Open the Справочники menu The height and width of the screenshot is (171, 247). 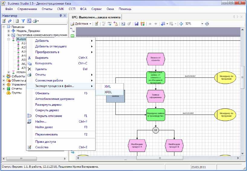point(27,9)
